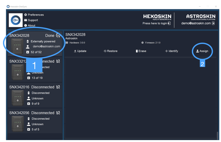Click the download icon next to 9 of 9

[x=29, y=104]
